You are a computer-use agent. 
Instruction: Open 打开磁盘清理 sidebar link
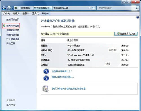13,39
